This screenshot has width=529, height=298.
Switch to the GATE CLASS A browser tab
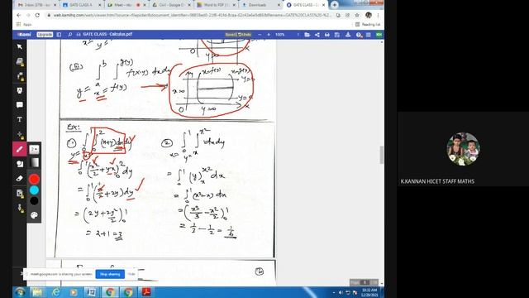[81, 5]
